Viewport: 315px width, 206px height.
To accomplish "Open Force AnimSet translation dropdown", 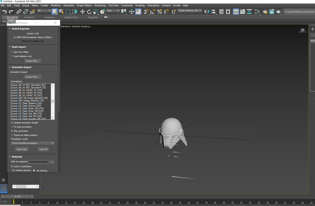I will 33,143.
